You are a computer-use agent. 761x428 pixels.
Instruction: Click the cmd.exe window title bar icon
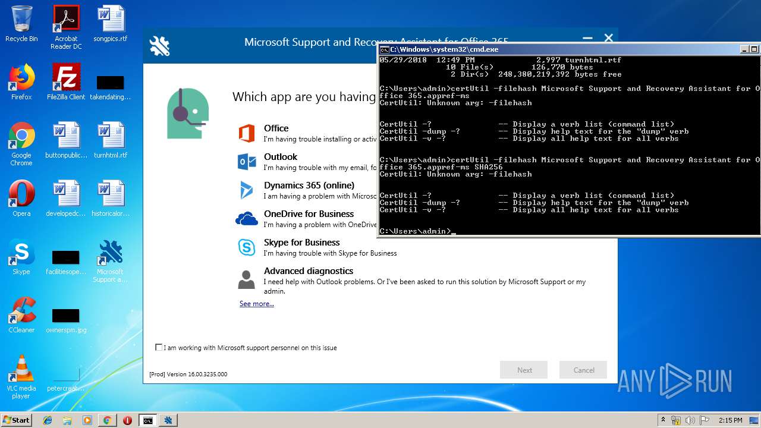coord(385,49)
